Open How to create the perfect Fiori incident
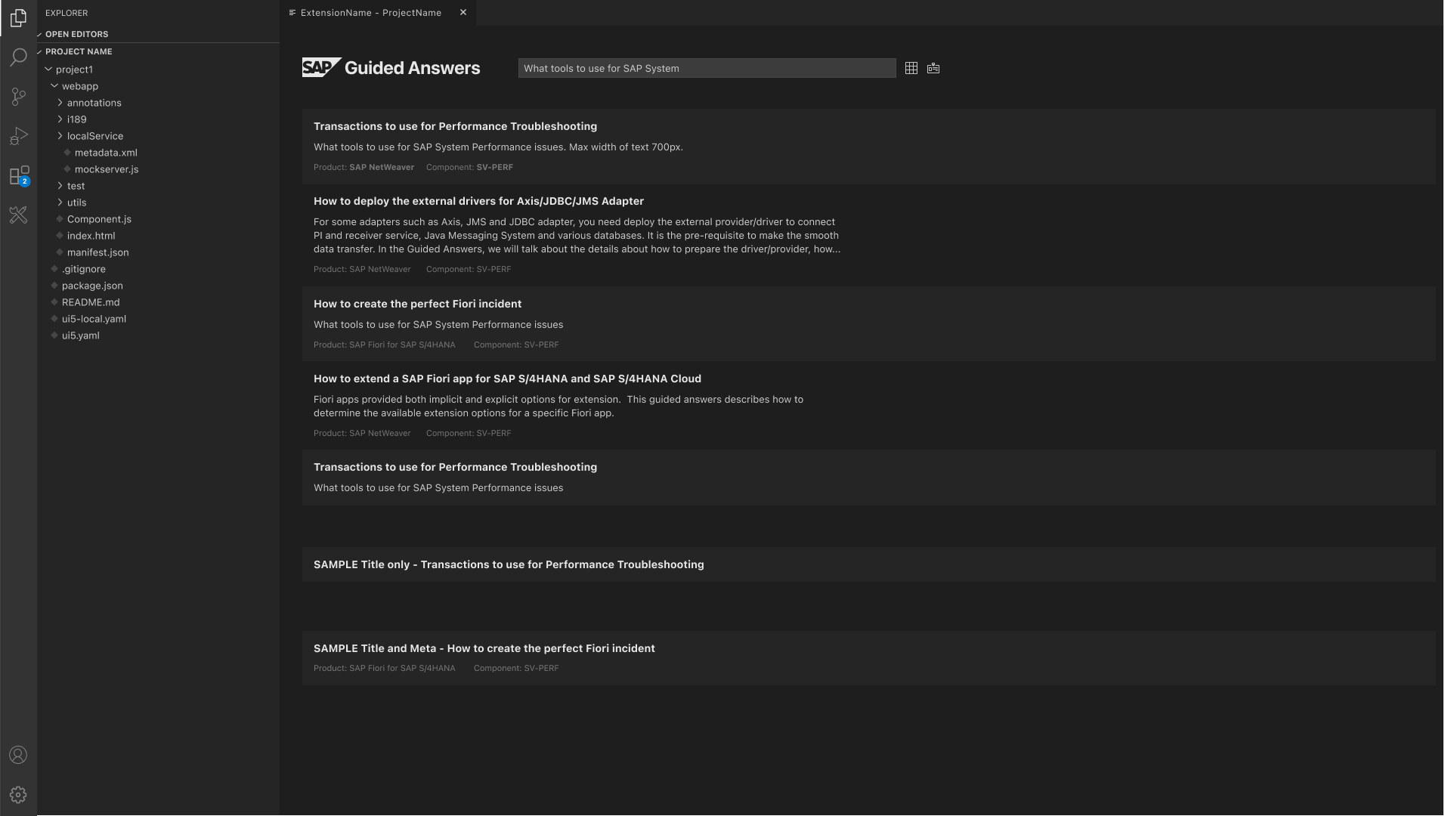 417,304
